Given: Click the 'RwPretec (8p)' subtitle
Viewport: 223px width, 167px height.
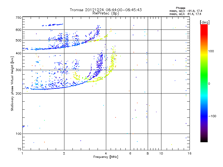Looking at the screenshot, I should click(106, 13).
